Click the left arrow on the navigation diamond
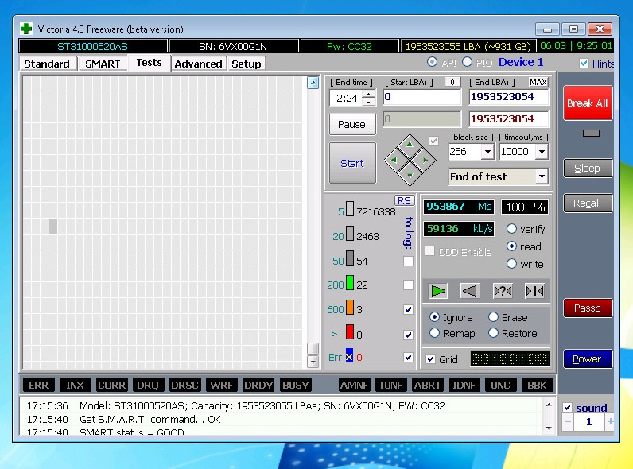This screenshot has width=633, height=469. pos(394,160)
